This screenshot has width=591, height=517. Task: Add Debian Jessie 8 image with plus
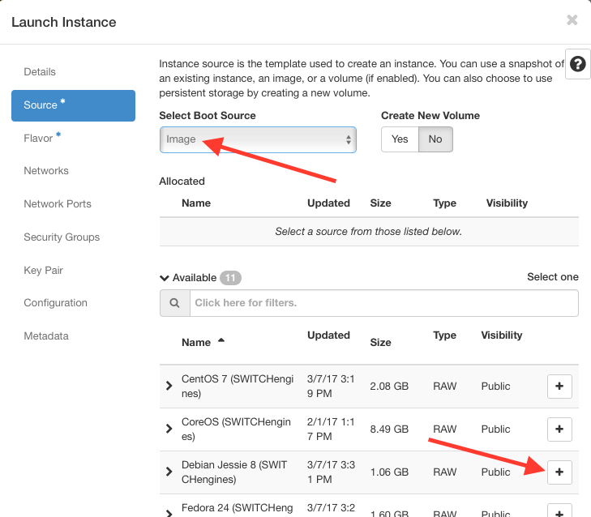tap(559, 472)
